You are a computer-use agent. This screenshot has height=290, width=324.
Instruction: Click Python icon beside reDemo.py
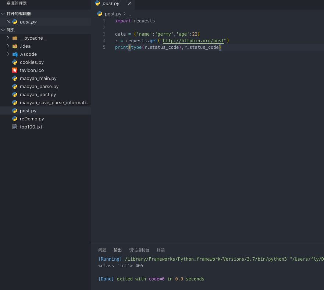15,119
